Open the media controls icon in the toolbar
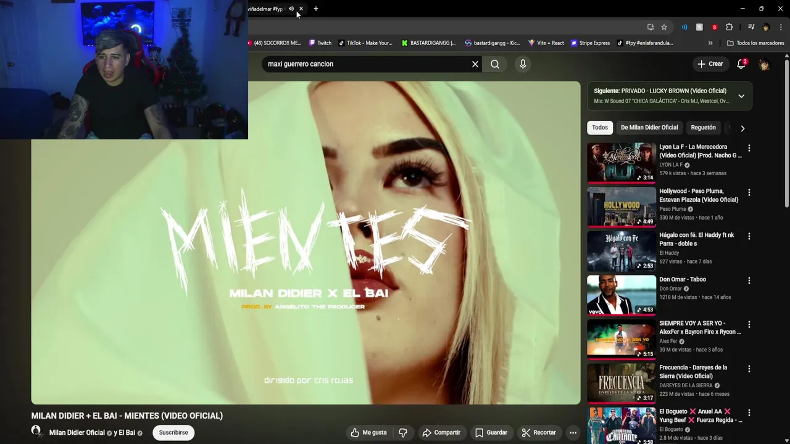This screenshot has height=444, width=790. point(751,27)
